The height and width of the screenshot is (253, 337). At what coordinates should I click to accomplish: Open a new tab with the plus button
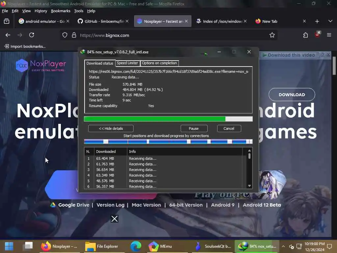tap(317, 21)
